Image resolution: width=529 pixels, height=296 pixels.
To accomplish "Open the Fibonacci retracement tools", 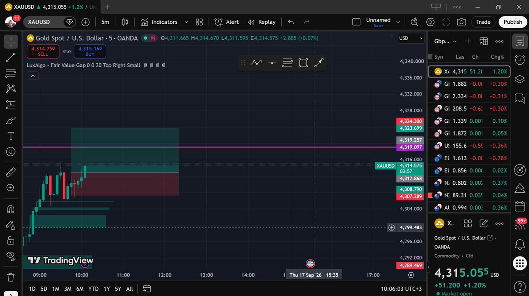I will coord(11,73).
